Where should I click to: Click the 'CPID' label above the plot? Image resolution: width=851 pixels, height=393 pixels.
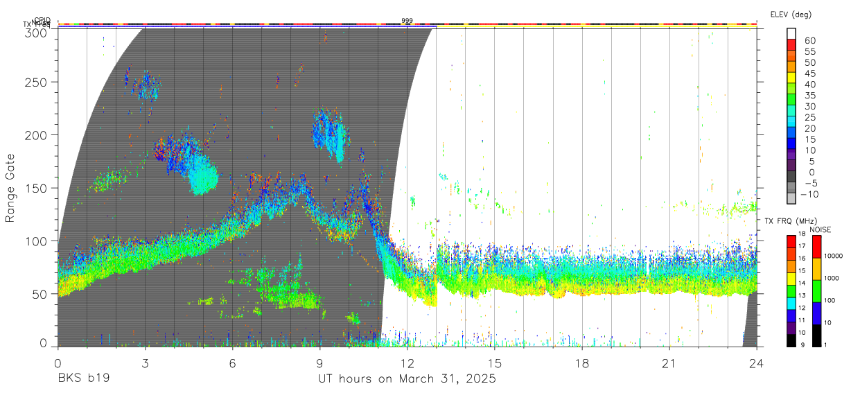42,20
